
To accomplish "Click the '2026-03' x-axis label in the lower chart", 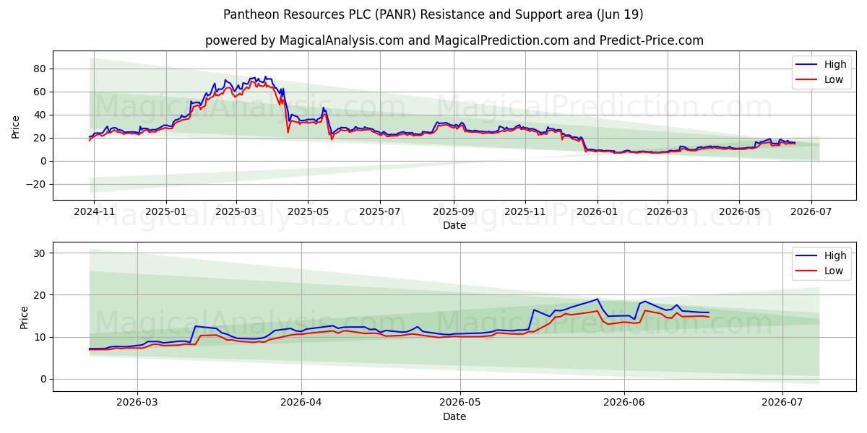I will point(137,403).
